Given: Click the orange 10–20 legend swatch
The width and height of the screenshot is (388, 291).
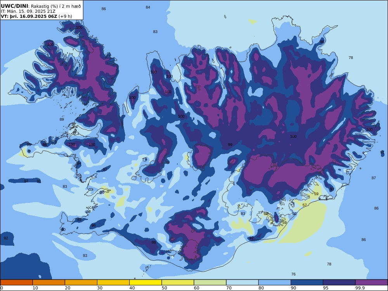Looking at the screenshot, I should (49, 282).
